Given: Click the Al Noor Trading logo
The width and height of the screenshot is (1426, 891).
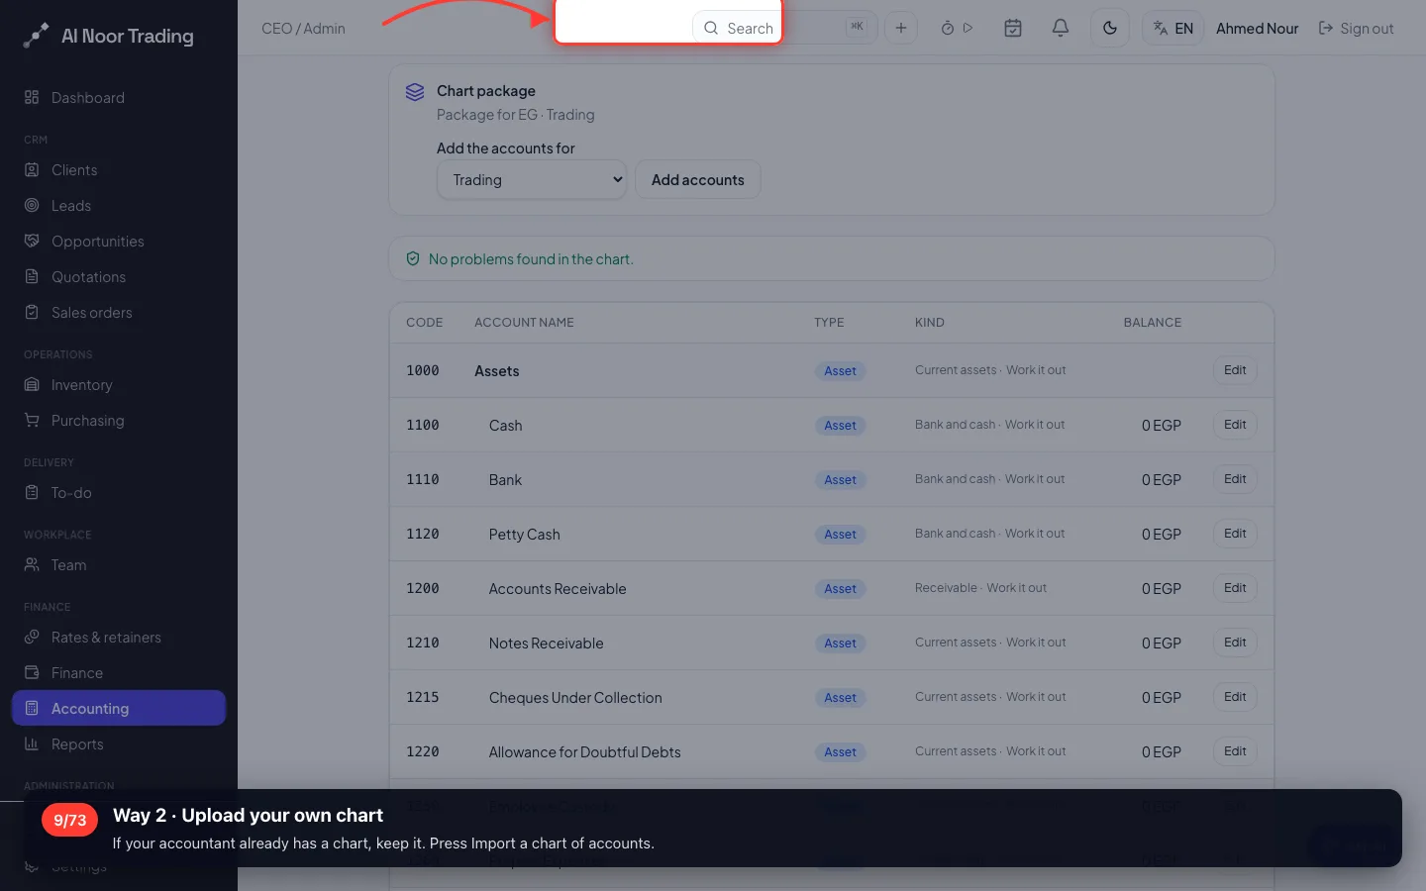Looking at the screenshot, I should [x=108, y=36].
